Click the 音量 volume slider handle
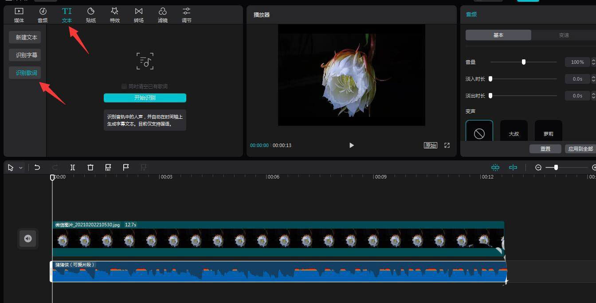596x303 pixels. [x=524, y=62]
